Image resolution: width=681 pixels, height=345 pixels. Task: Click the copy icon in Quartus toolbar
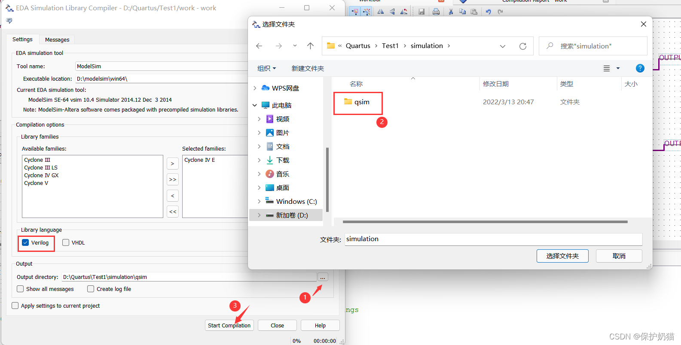[462, 12]
